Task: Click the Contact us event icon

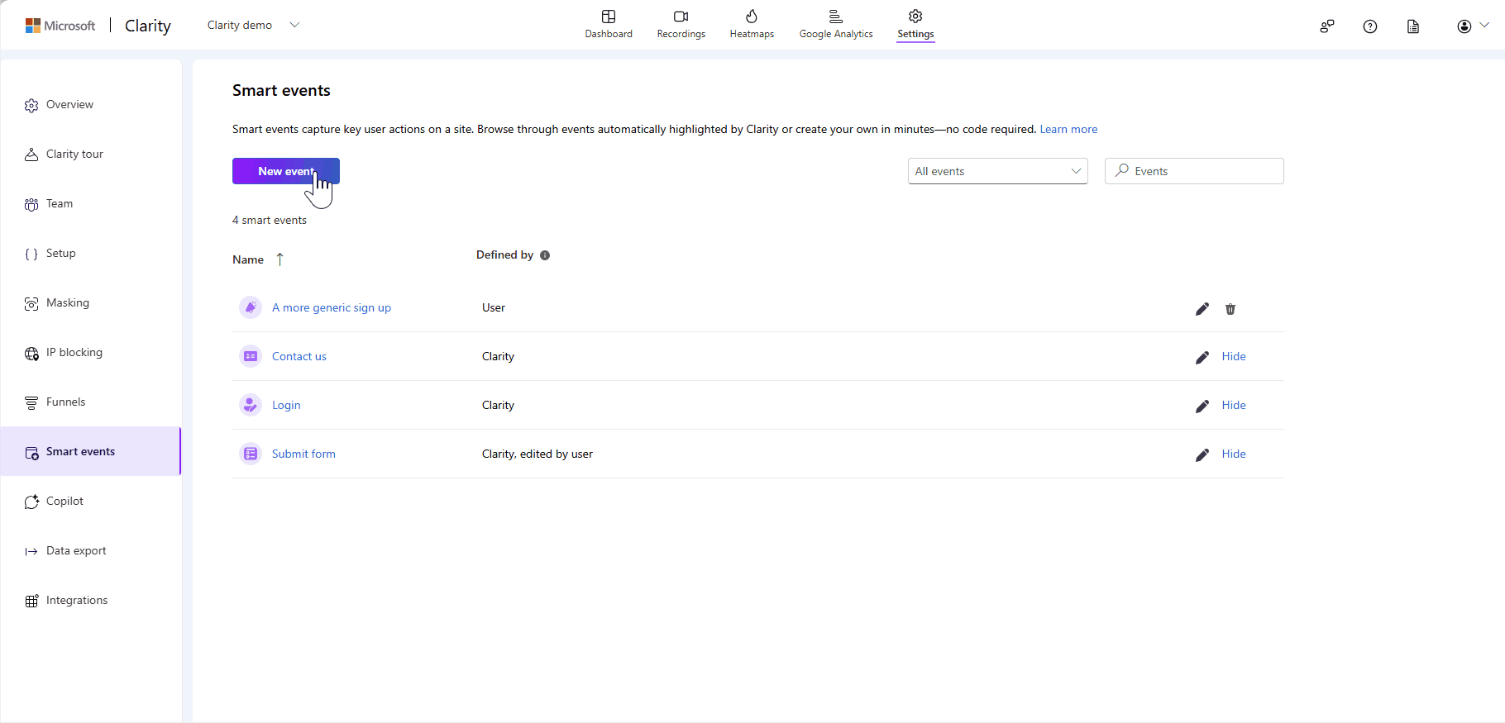Action: tap(251, 356)
